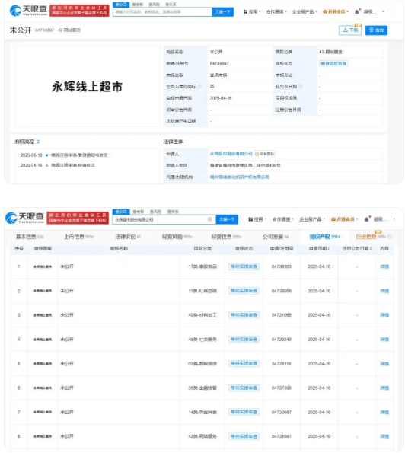405x453 pixels.
Task: Open trademark thumbnail in the 17类-橡胶制品 row
Action: click(x=43, y=266)
